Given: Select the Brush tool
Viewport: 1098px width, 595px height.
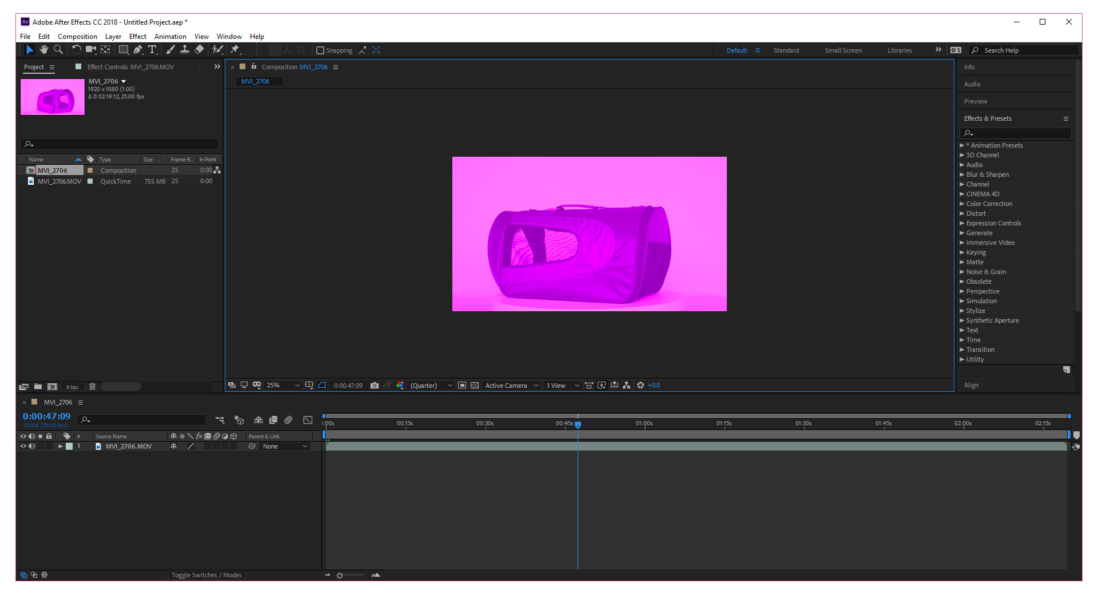Looking at the screenshot, I should tap(170, 50).
